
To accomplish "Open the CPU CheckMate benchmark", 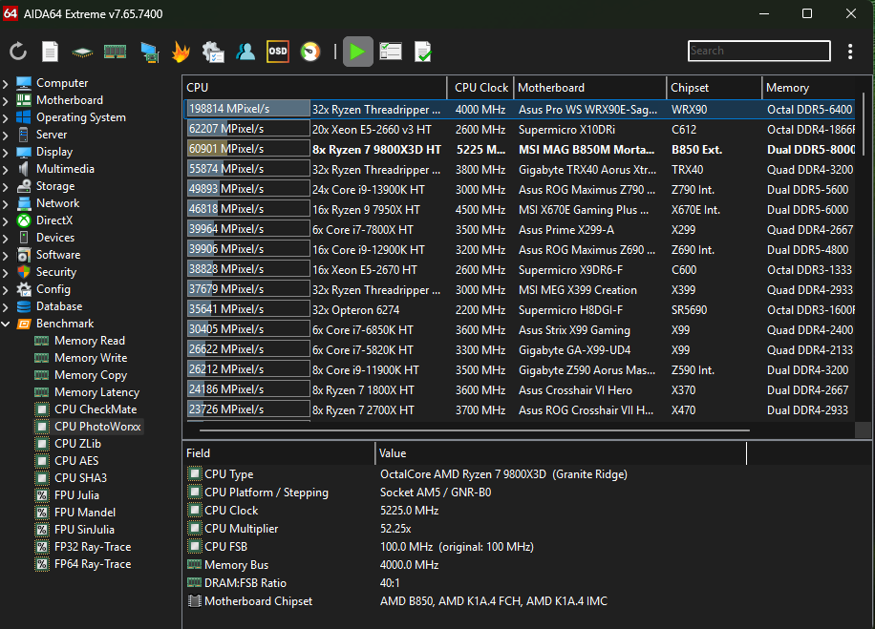I will point(96,409).
